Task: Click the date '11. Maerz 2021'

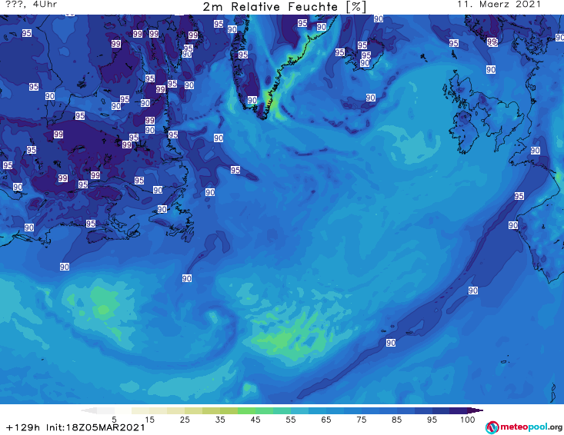Action: (499, 5)
